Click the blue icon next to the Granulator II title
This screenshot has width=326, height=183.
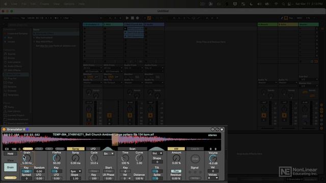pos(27,129)
